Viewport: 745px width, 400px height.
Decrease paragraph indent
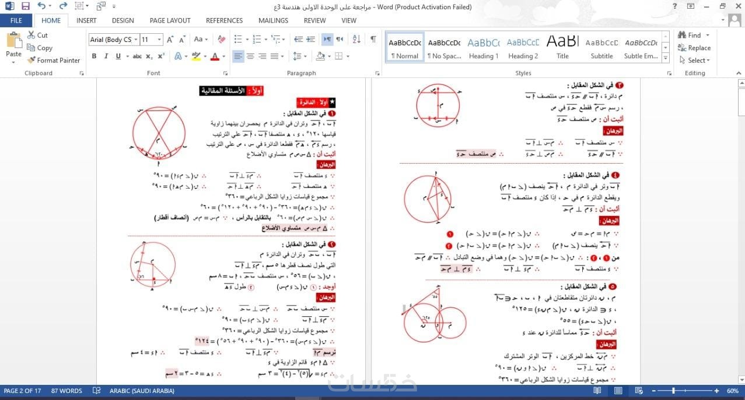coord(298,40)
